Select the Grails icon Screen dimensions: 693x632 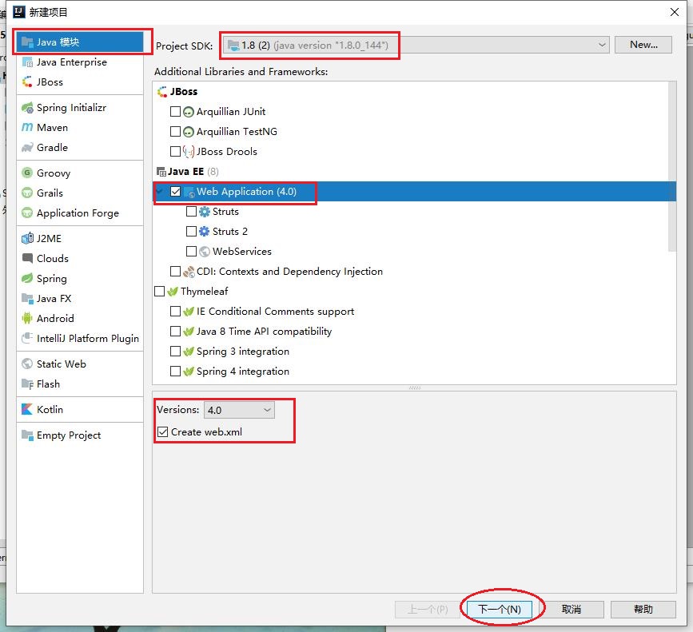click(x=27, y=193)
